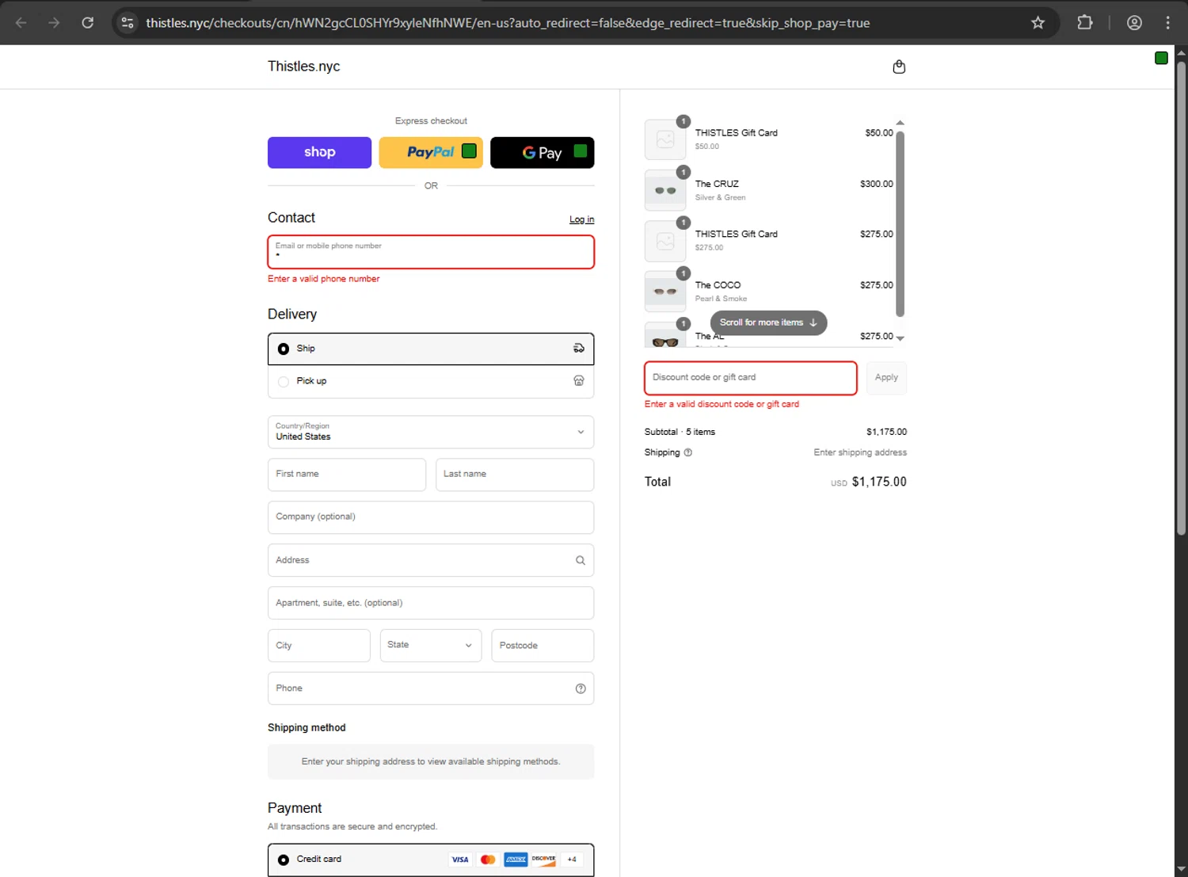Click the browser address bar URL
The width and height of the screenshot is (1188, 877).
tap(508, 23)
